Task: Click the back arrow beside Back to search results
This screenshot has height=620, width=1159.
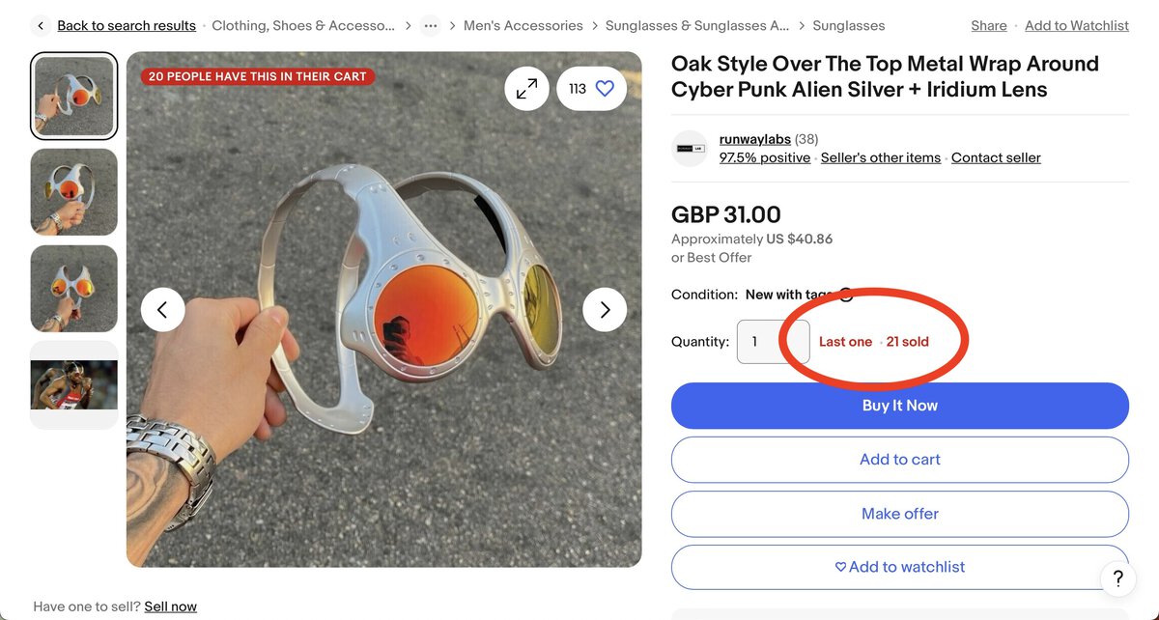Action: tap(39, 25)
